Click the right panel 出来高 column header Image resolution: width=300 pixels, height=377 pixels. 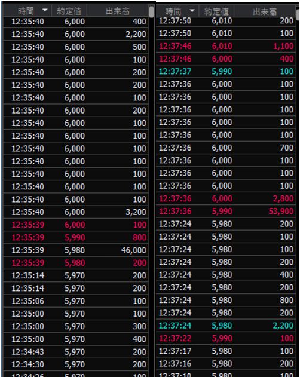click(265, 11)
